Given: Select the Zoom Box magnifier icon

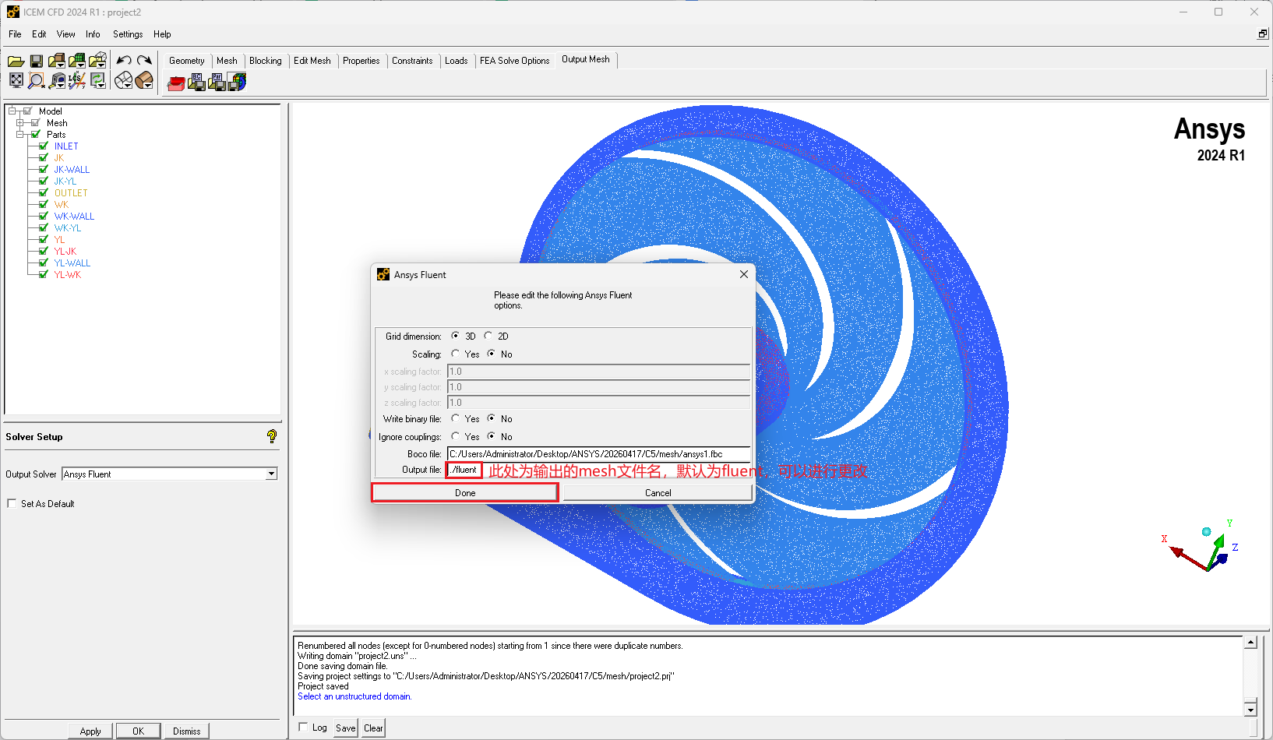Looking at the screenshot, I should 36,80.
